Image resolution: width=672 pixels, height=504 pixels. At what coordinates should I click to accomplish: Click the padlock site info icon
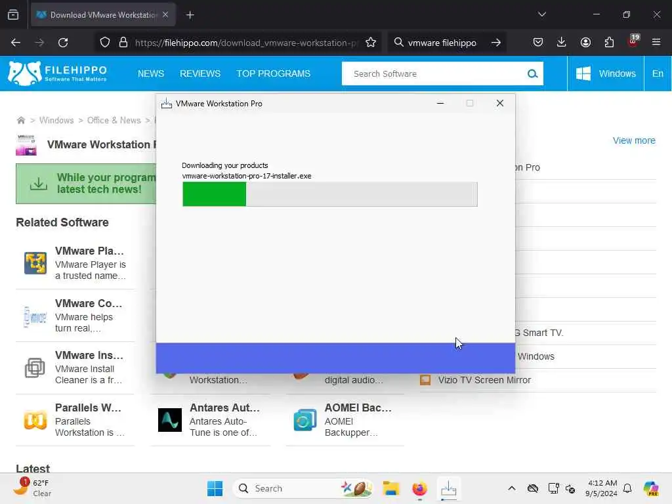coord(123,43)
